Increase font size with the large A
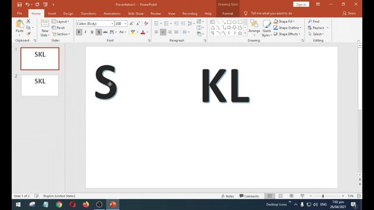 [131, 23]
